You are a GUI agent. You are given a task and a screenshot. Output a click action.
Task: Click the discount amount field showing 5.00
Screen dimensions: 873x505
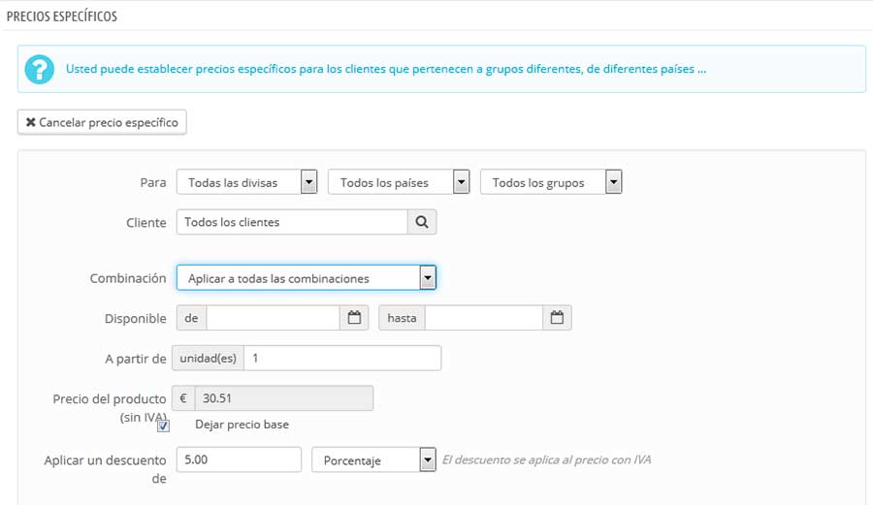click(239, 459)
